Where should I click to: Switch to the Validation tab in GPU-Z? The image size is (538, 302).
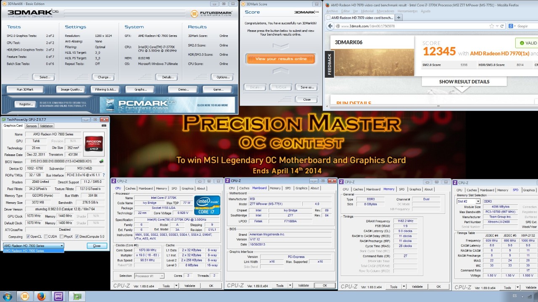(x=46, y=126)
